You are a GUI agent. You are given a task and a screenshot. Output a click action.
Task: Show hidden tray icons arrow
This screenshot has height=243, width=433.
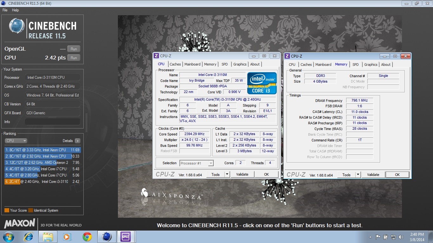click(371, 237)
